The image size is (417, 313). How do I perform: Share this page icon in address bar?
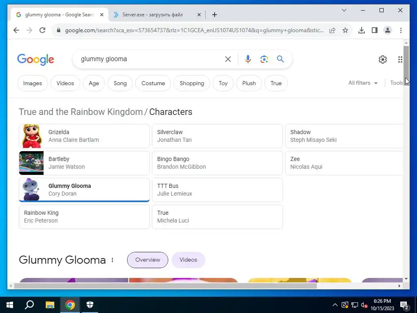click(332, 30)
